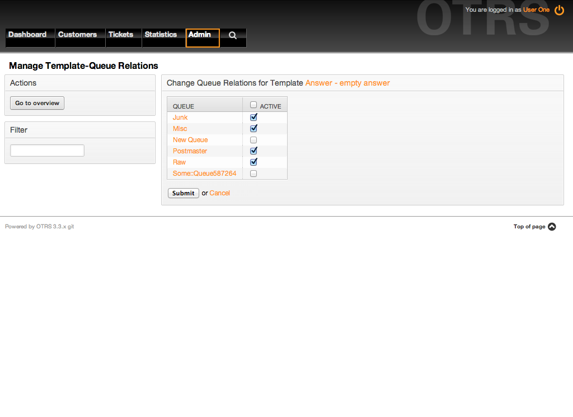Toggle the ACTIVE select-all checkbox in header
Image resolution: width=573 pixels, height=417 pixels.
pos(253,105)
